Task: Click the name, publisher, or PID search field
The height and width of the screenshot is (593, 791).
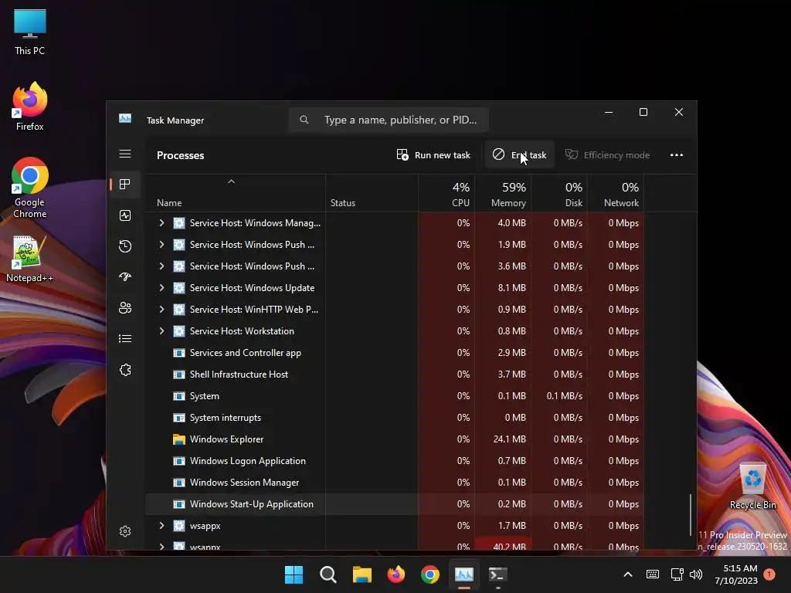Action: pyautogui.click(x=389, y=120)
